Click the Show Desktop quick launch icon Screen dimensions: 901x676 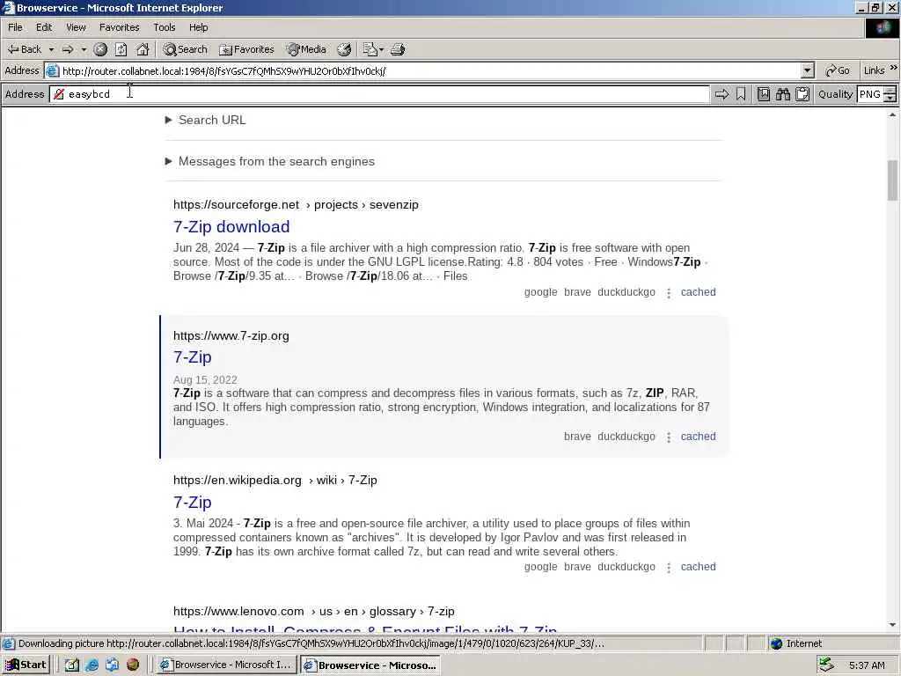72,665
